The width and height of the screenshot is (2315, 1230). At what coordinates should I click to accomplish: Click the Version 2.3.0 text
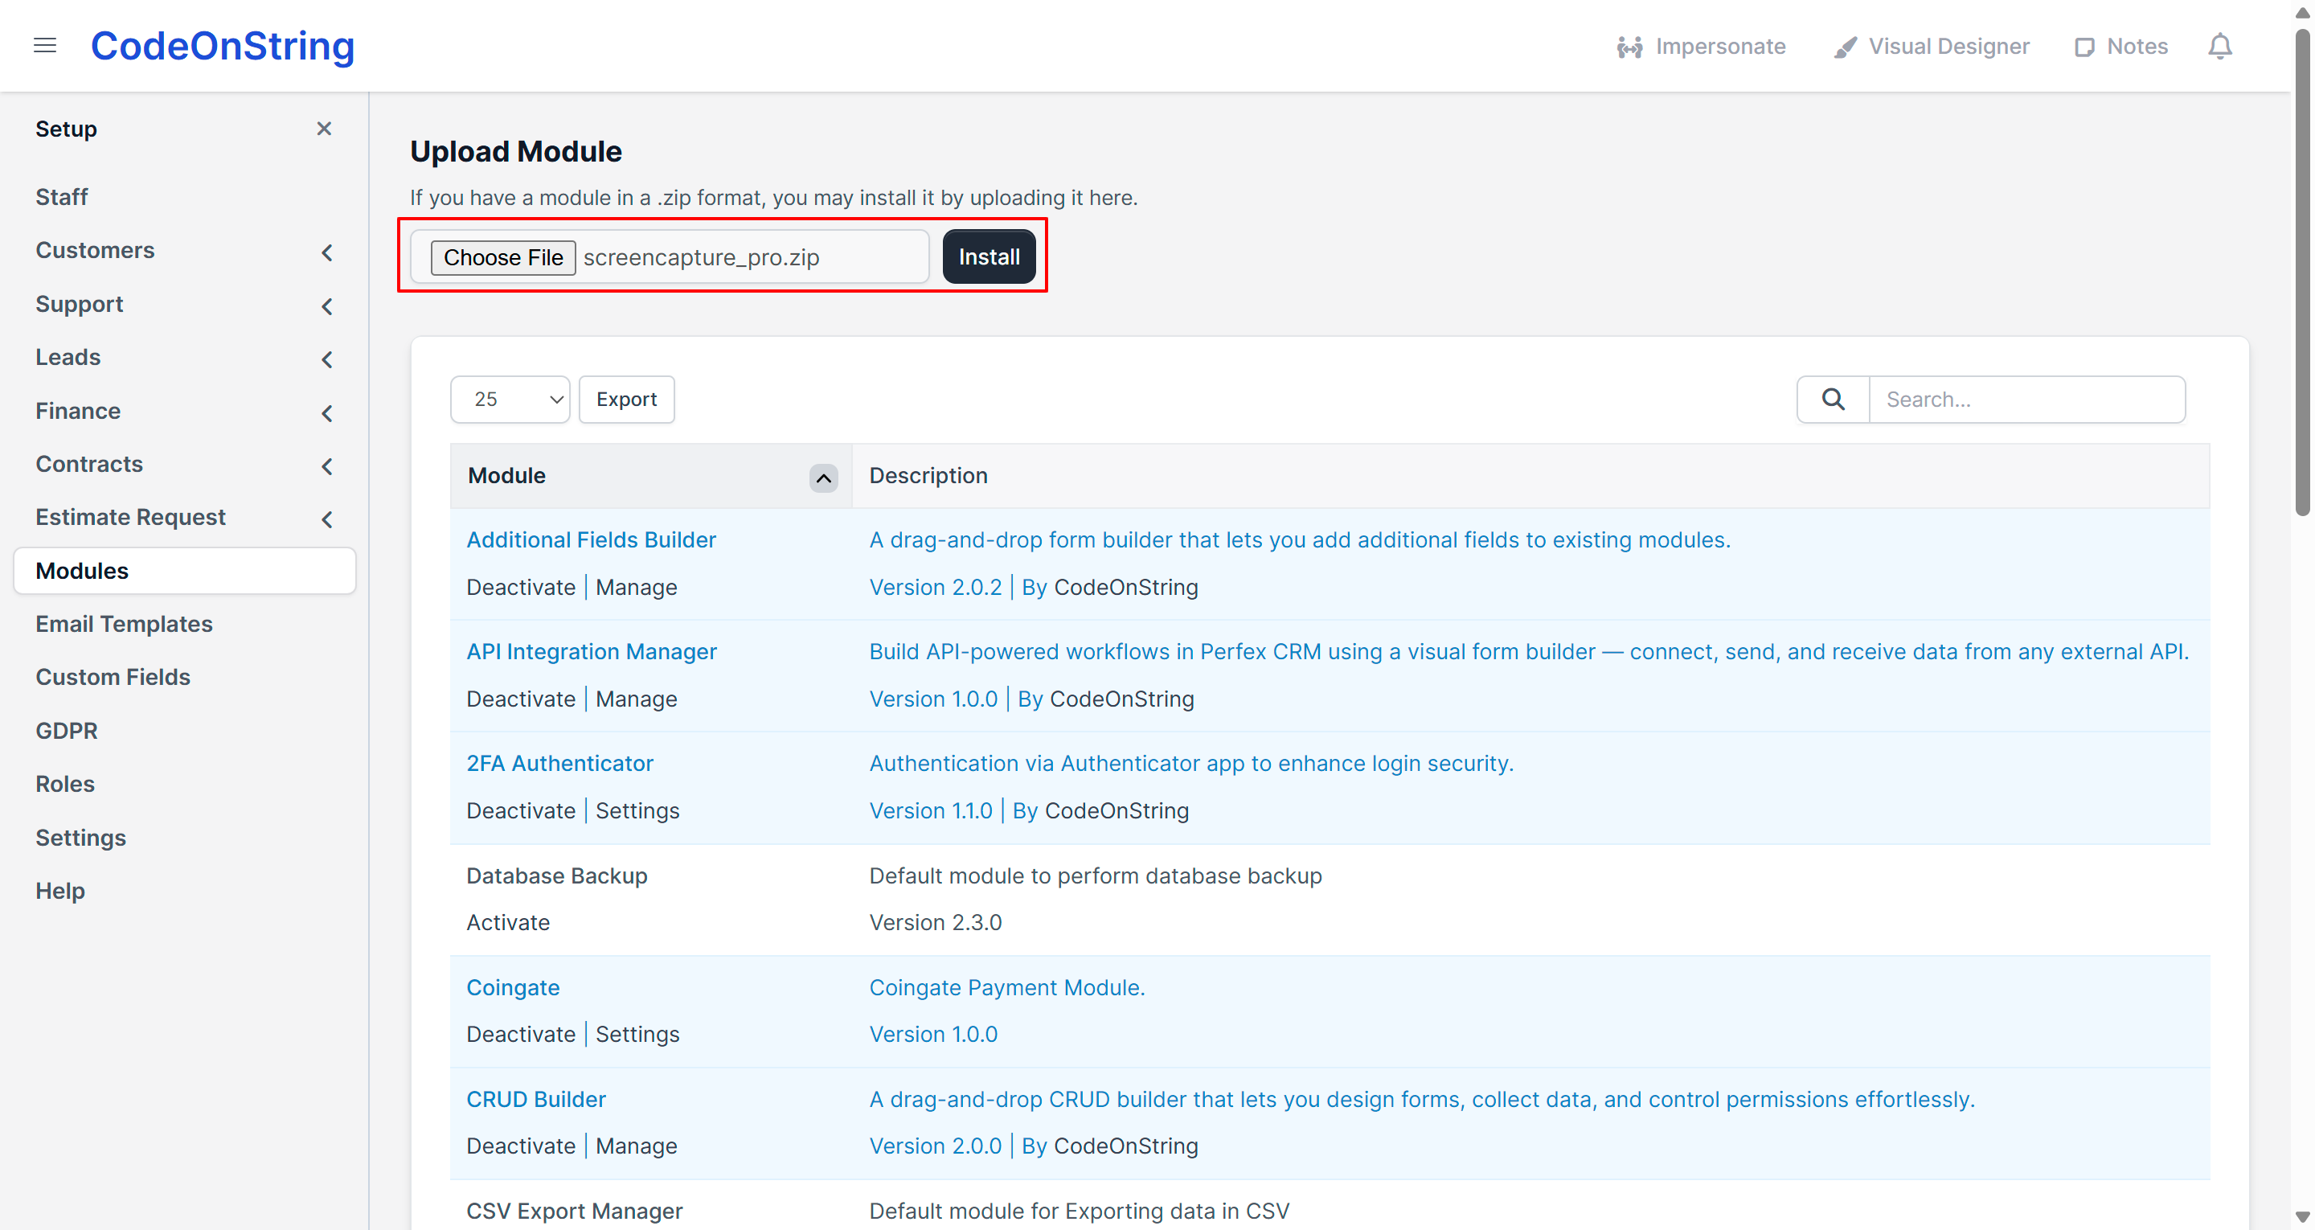(936, 923)
